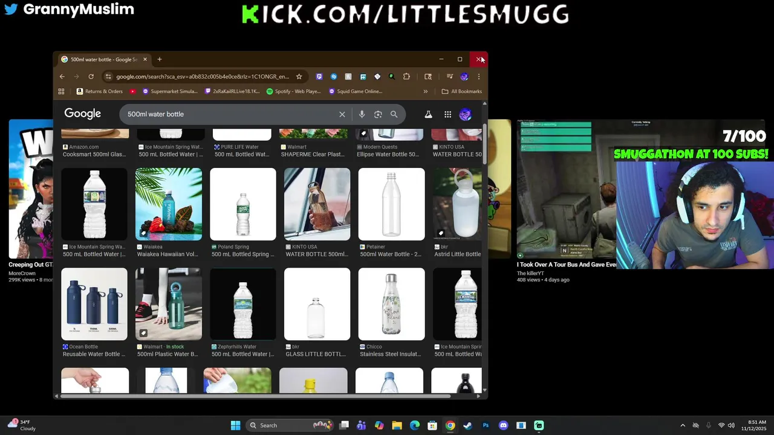Open the Google account avatar
The height and width of the screenshot is (435, 774).
[x=465, y=114]
